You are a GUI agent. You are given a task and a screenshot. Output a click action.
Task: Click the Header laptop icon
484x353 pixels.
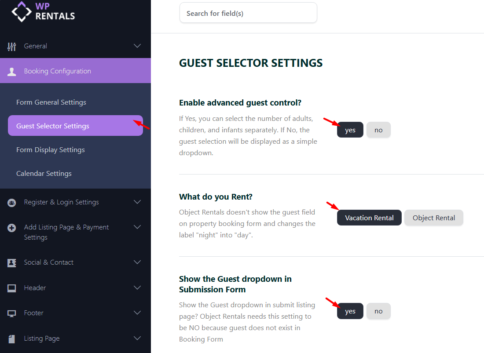click(12, 288)
